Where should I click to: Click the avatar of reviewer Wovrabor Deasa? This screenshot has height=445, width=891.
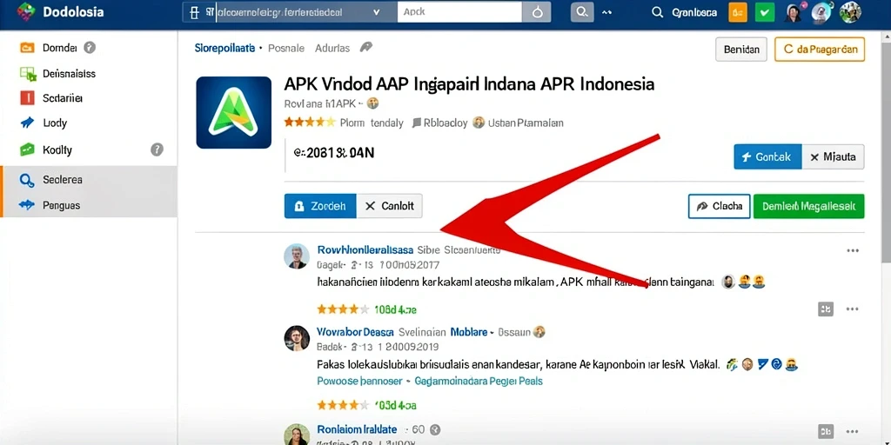tap(297, 338)
